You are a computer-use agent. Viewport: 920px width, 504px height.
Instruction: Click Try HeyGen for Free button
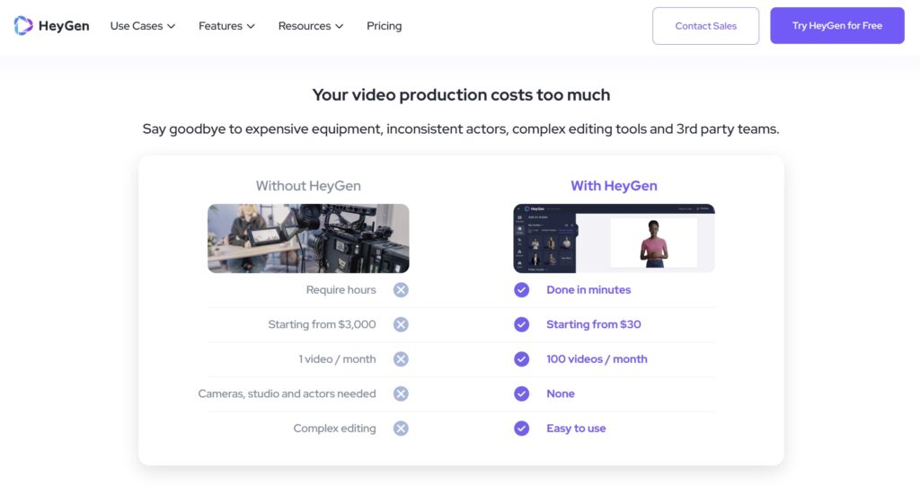tap(837, 26)
